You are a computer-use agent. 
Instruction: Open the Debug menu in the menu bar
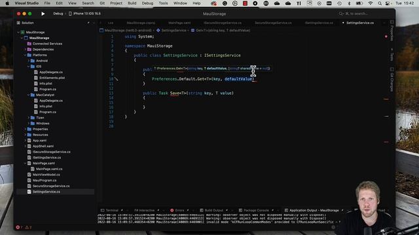pos(147,3)
